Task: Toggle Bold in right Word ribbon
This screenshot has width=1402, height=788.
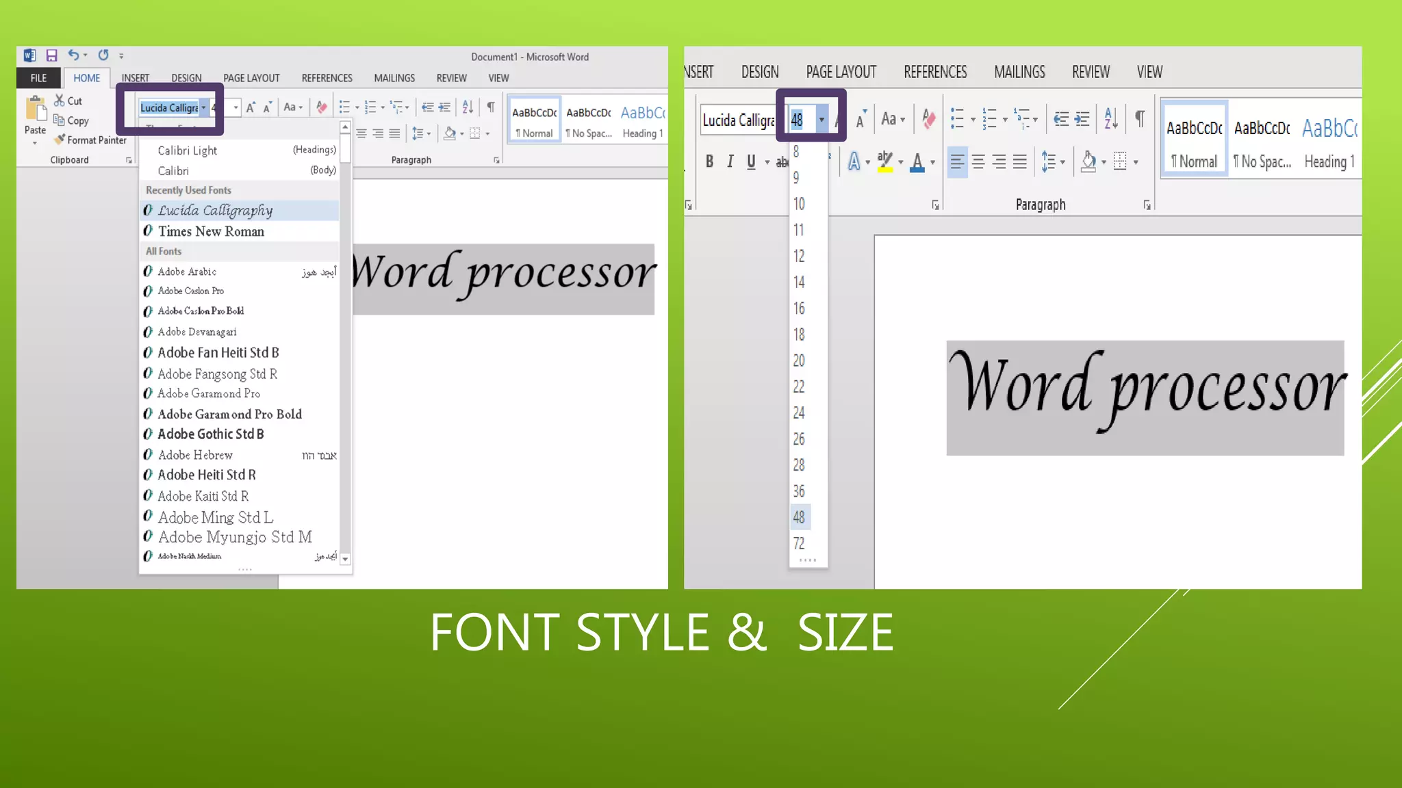Action: [709, 161]
